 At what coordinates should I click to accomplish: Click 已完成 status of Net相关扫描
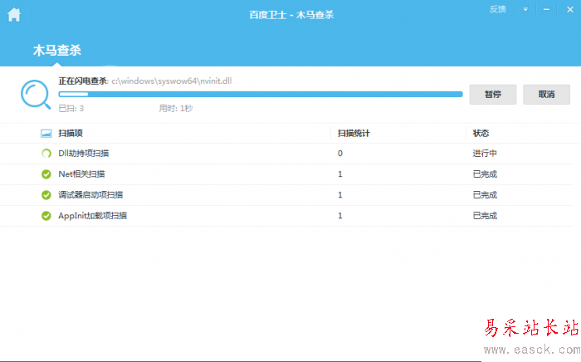485,174
